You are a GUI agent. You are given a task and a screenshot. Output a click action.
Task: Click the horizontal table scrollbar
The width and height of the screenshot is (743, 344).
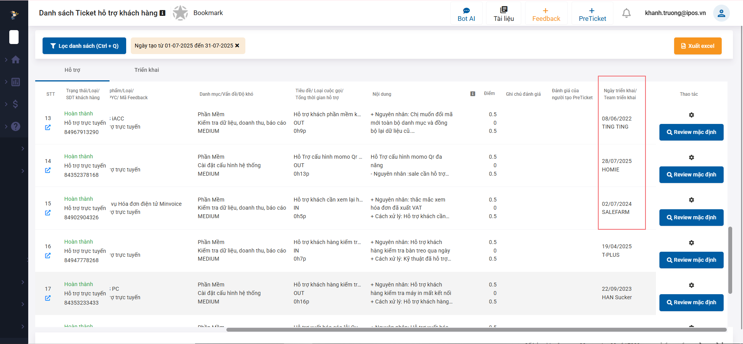click(x=476, y=330)
